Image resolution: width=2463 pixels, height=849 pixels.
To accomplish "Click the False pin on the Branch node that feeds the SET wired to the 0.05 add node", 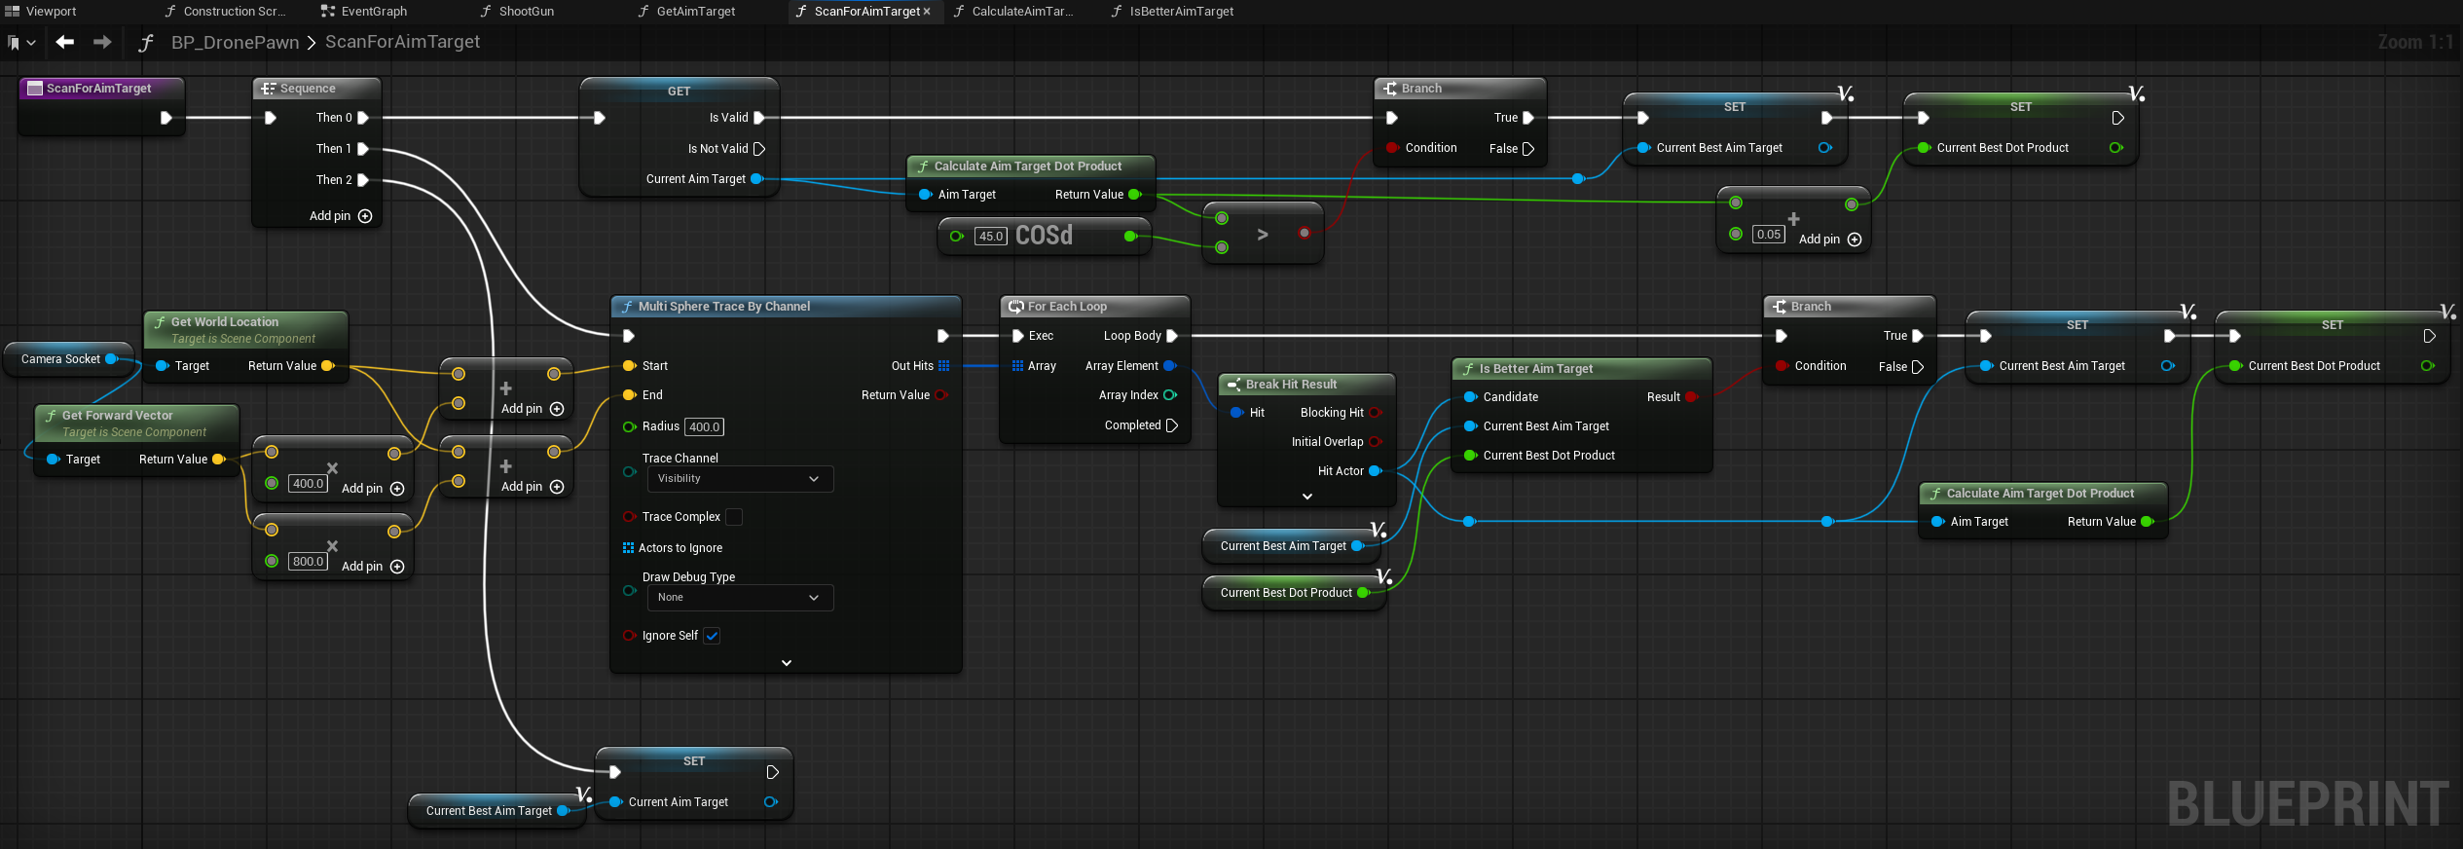I will [1528, 149].
